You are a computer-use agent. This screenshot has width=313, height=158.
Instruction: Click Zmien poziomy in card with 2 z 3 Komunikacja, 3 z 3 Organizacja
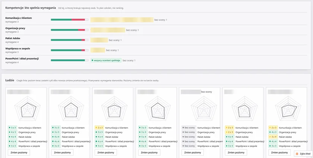[x=106, y=152]
